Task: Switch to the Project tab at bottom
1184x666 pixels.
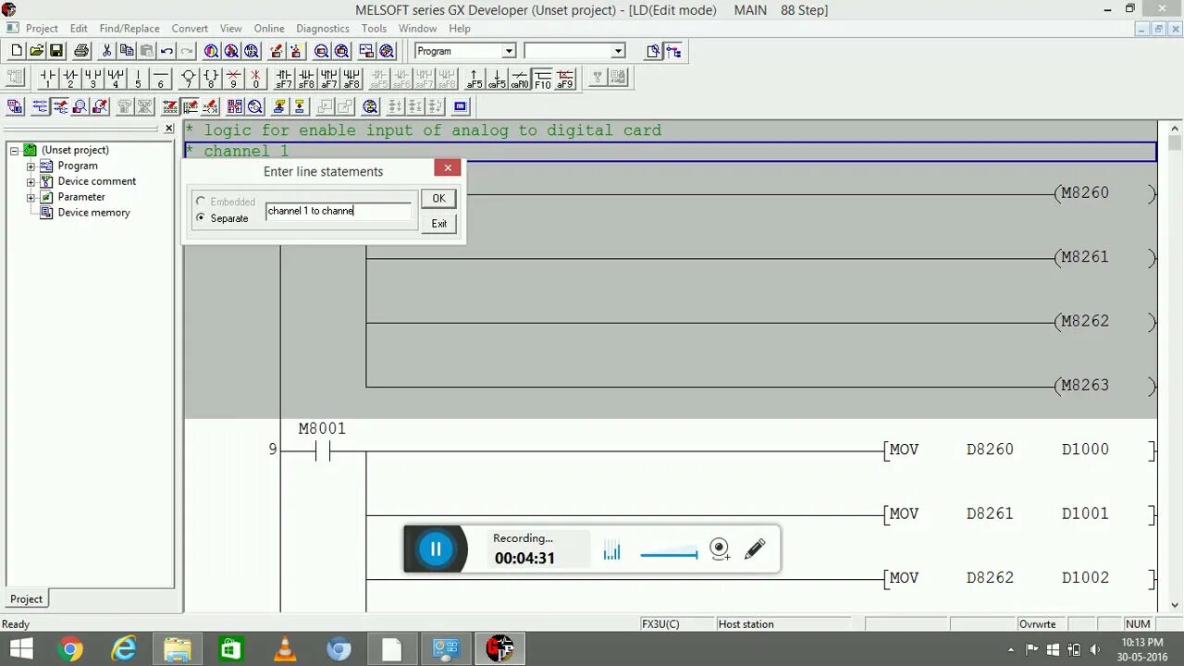Action: click(26, 599)
